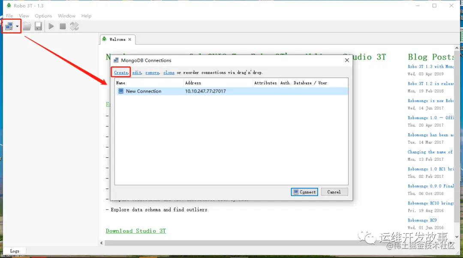Screen dimensions: 463x258
Task: Click the New Connection row icon
Action: pyautogui.click(x=121, y=91)
